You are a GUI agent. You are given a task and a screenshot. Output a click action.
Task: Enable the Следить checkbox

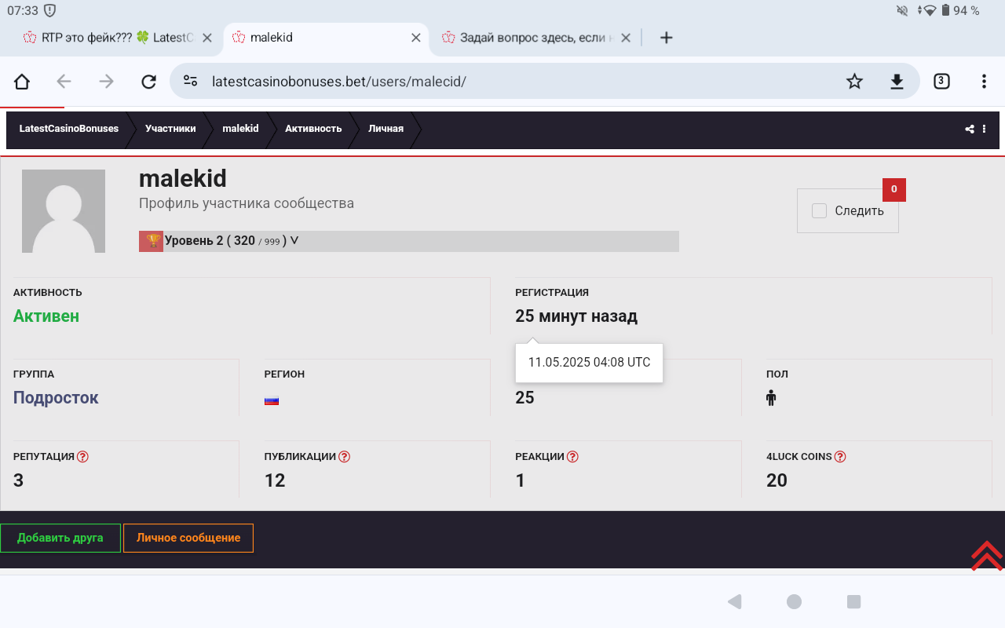click(x=820, y=210)
